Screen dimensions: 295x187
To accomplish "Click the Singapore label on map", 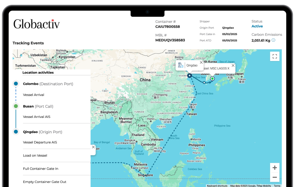I will pyautogui.click(x=145, y=175).
